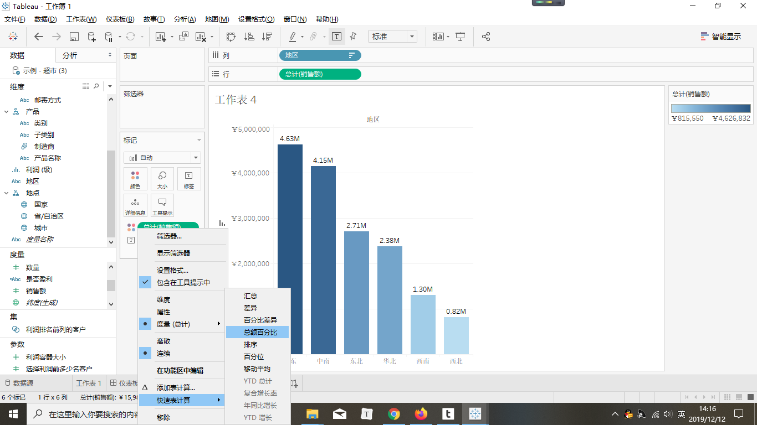Click the new worksheet toolbar icon
This screenshot has width=757, height=425.
click(161, 37)
